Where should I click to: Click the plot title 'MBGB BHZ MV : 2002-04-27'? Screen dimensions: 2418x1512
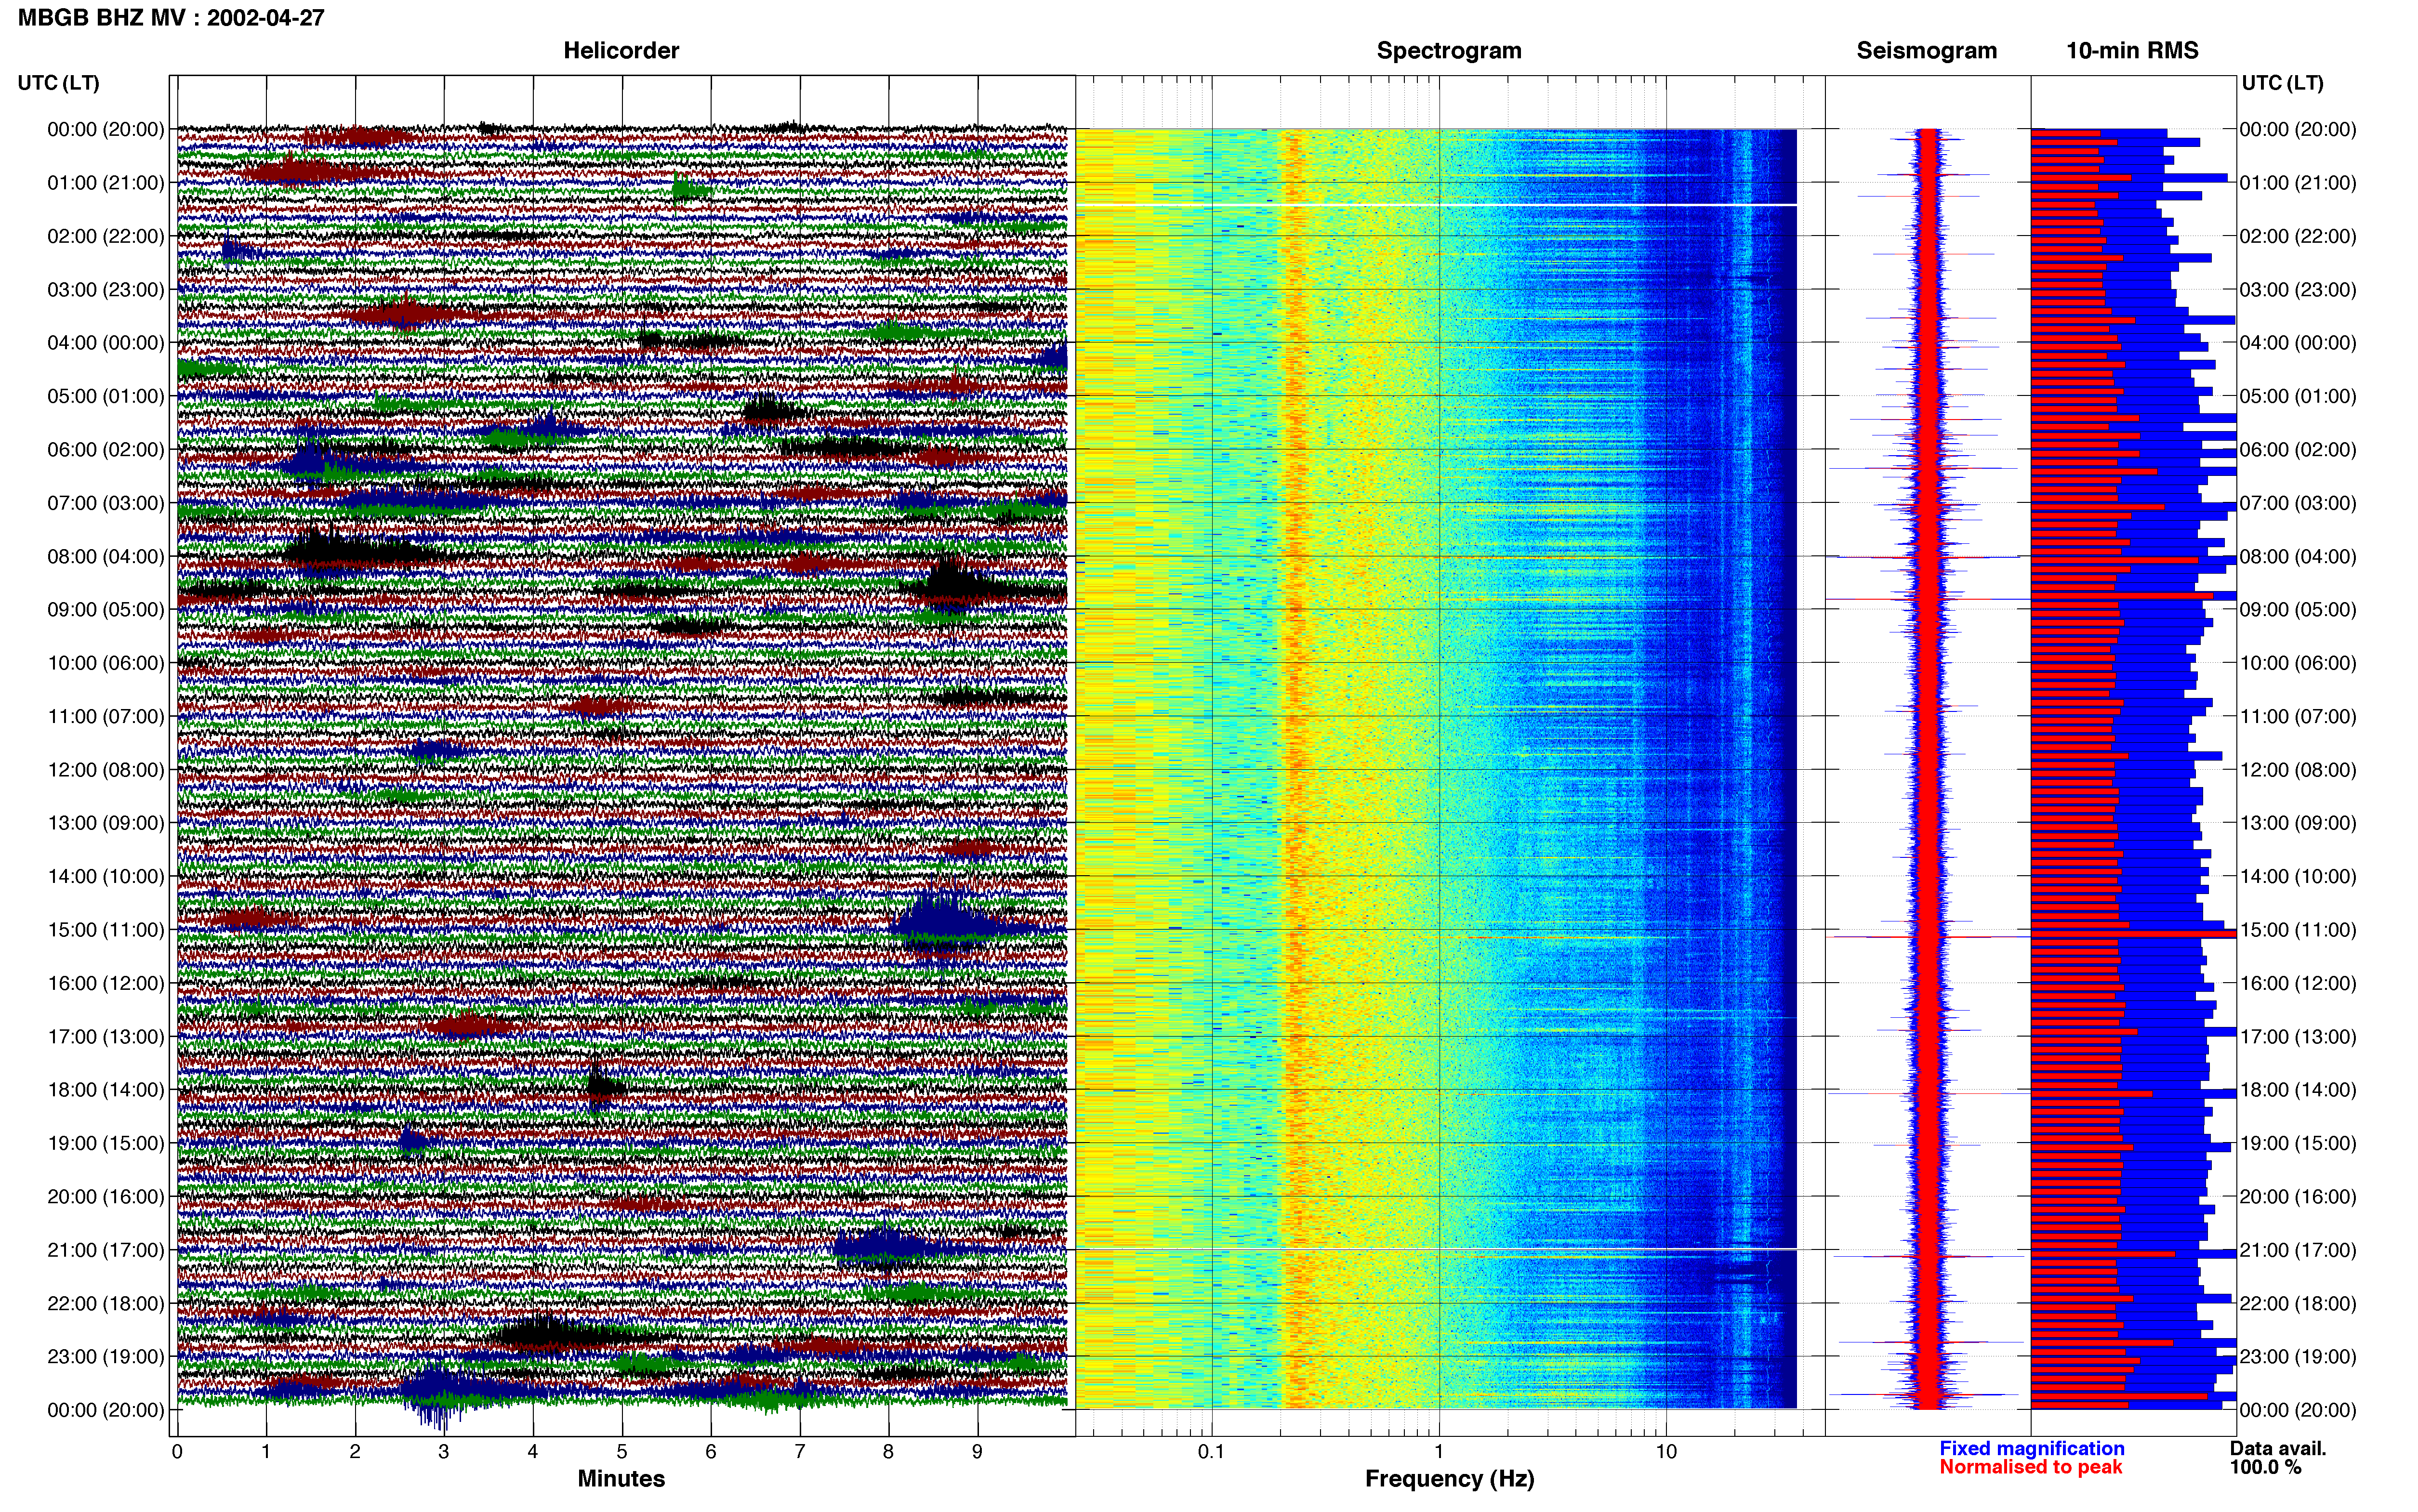click(171, 18)
